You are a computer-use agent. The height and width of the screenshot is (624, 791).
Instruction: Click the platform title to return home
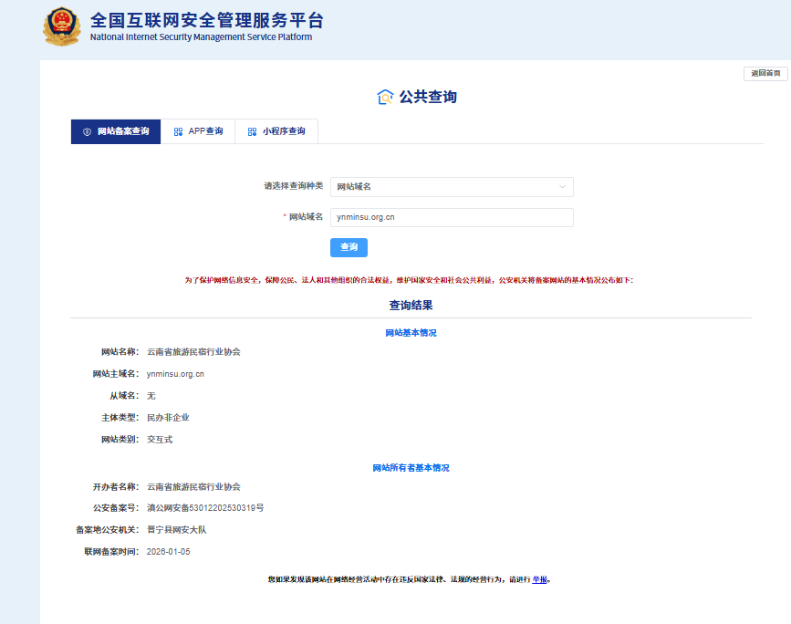click(201, 23)
